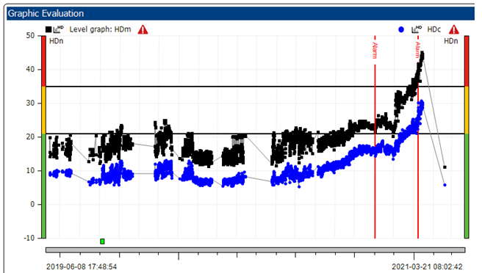Click the Graphic Evaluation title bar
Screen dimensions: 482x273
point(240,13)
